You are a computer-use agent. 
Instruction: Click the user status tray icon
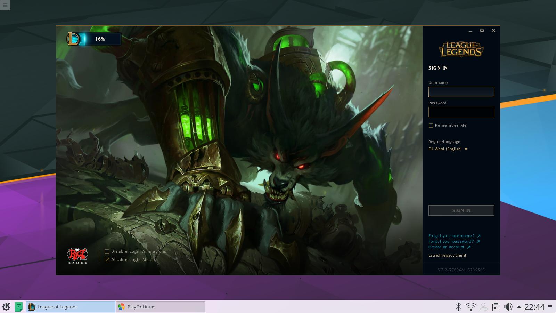pyautogui.click(x=483, y=307)
